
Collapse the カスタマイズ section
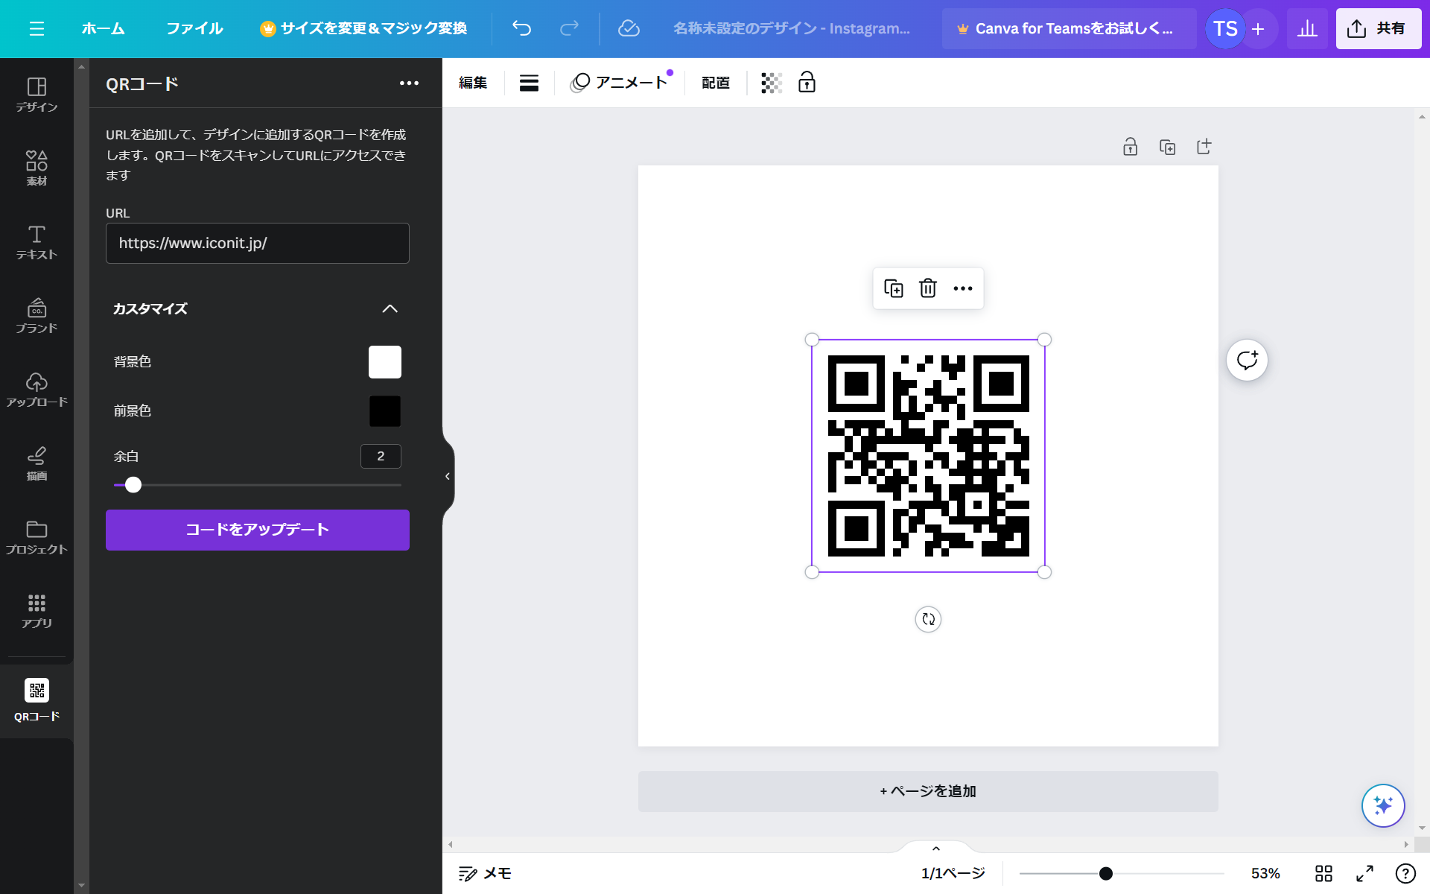[390, 308]
